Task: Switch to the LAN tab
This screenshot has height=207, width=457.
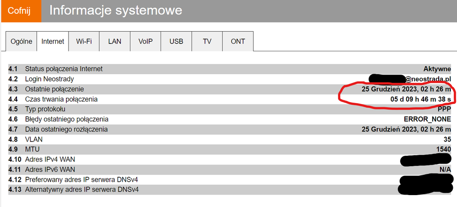Action: pos(115,41)
